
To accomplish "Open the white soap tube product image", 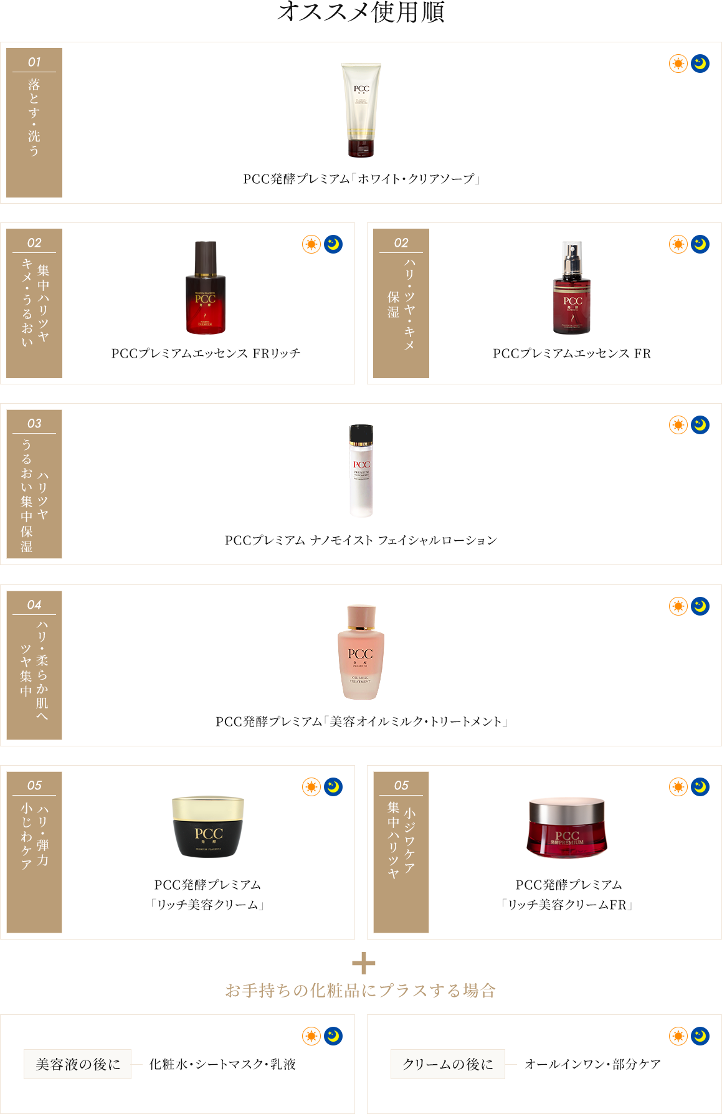I will 361,110.
